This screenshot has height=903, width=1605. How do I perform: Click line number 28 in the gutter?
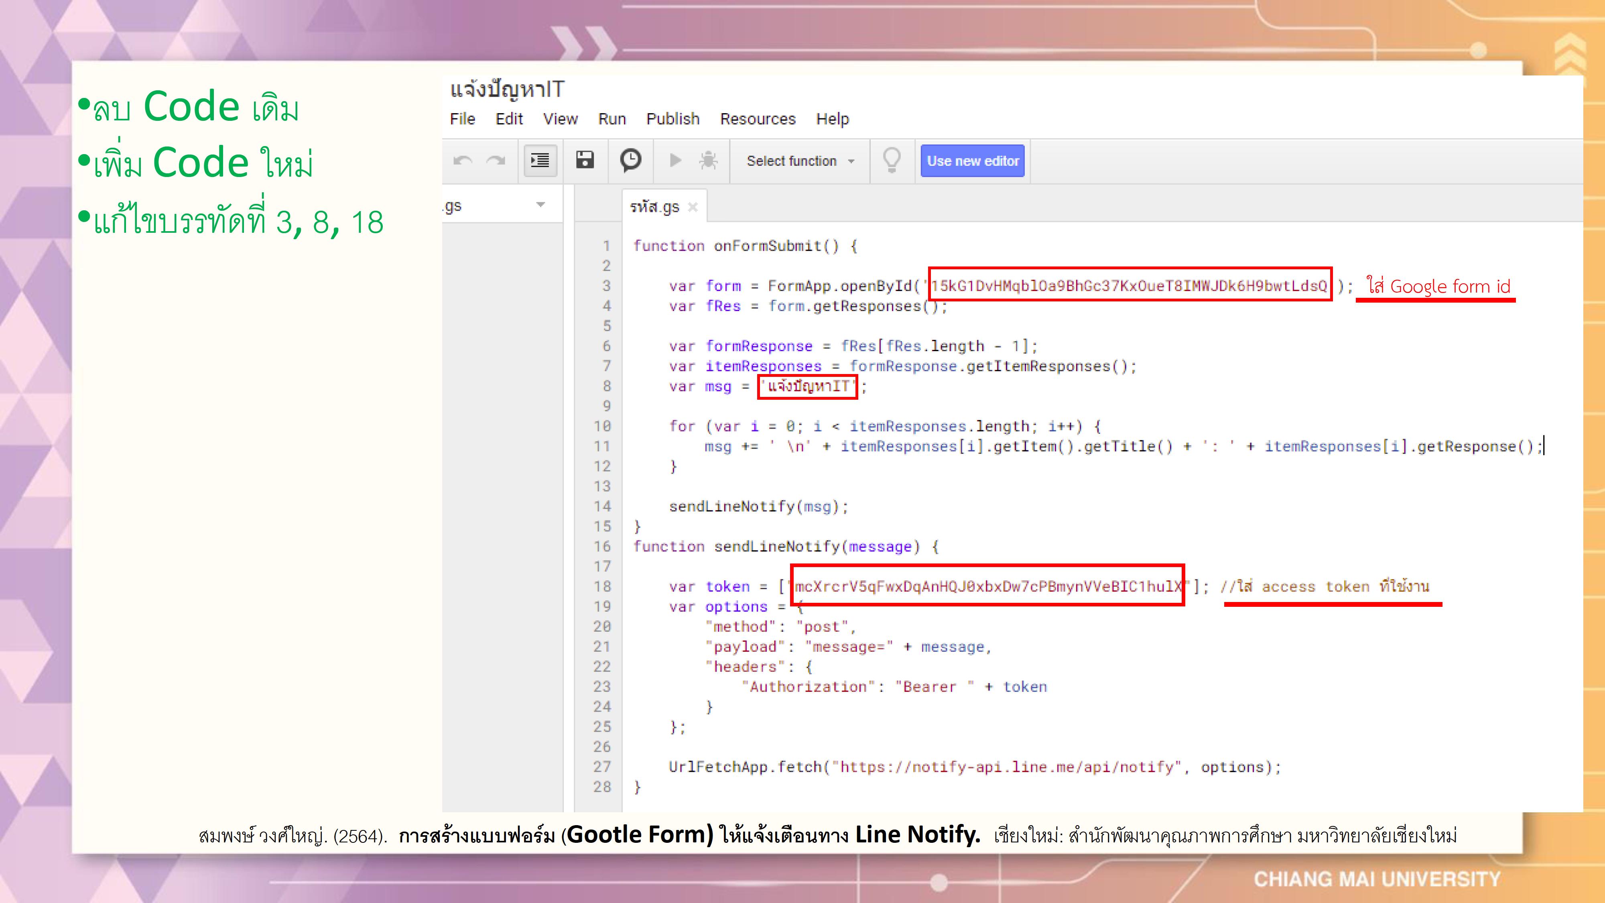[602, 787]
